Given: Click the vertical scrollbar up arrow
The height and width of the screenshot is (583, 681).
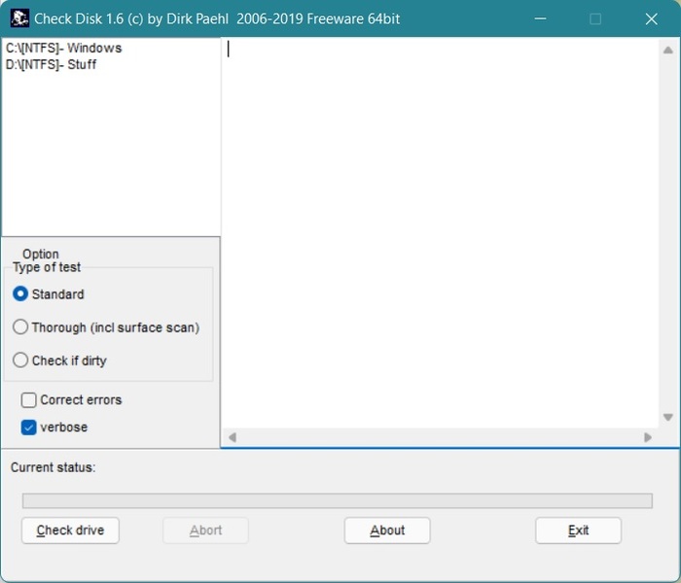Looking at the screenshot, I should (668, 50).
